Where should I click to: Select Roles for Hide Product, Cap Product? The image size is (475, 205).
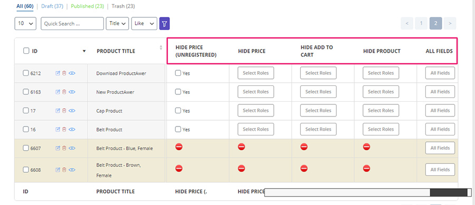click(x=381, y=110)
